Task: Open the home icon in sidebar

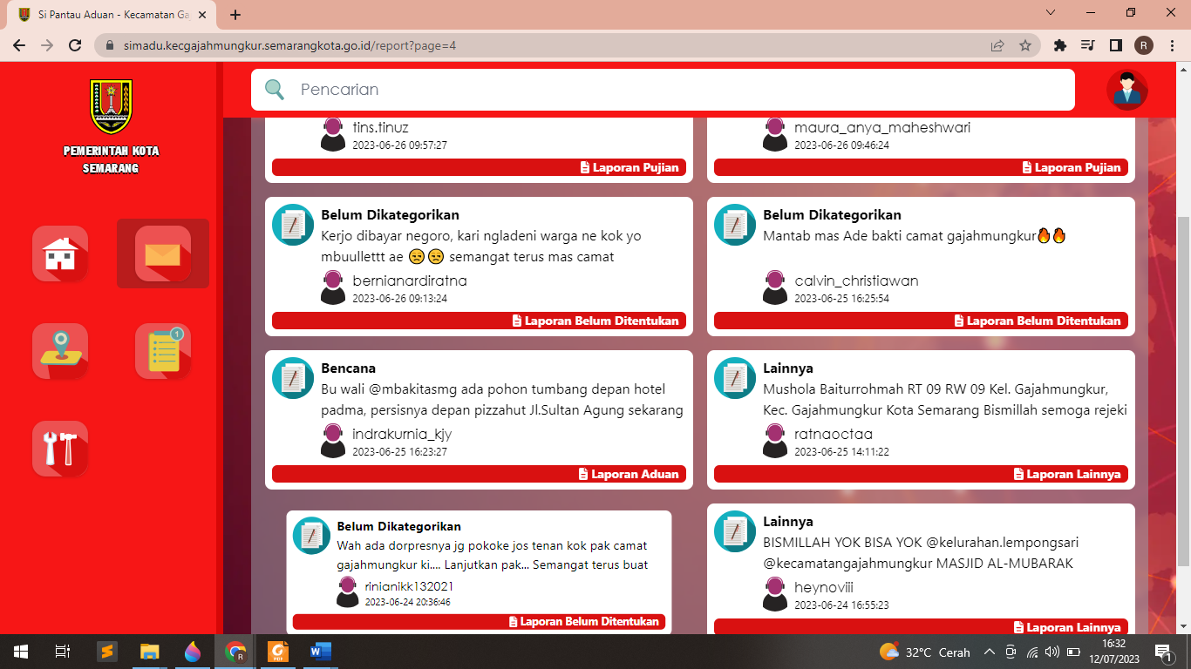Action: (60, 253)
